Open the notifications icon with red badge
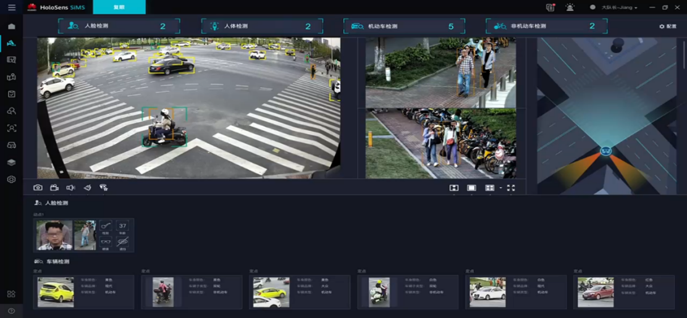The height and width of the screenshot is (318, 687). pyautogui.click(x=550, y=7)
